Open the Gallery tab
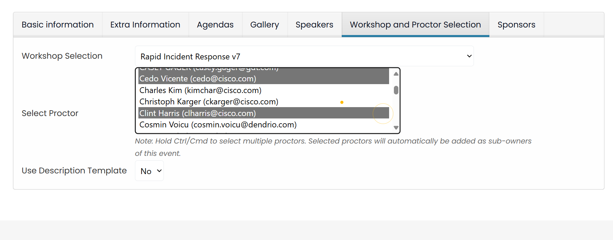The image size is (613, 240). (265, 25)
